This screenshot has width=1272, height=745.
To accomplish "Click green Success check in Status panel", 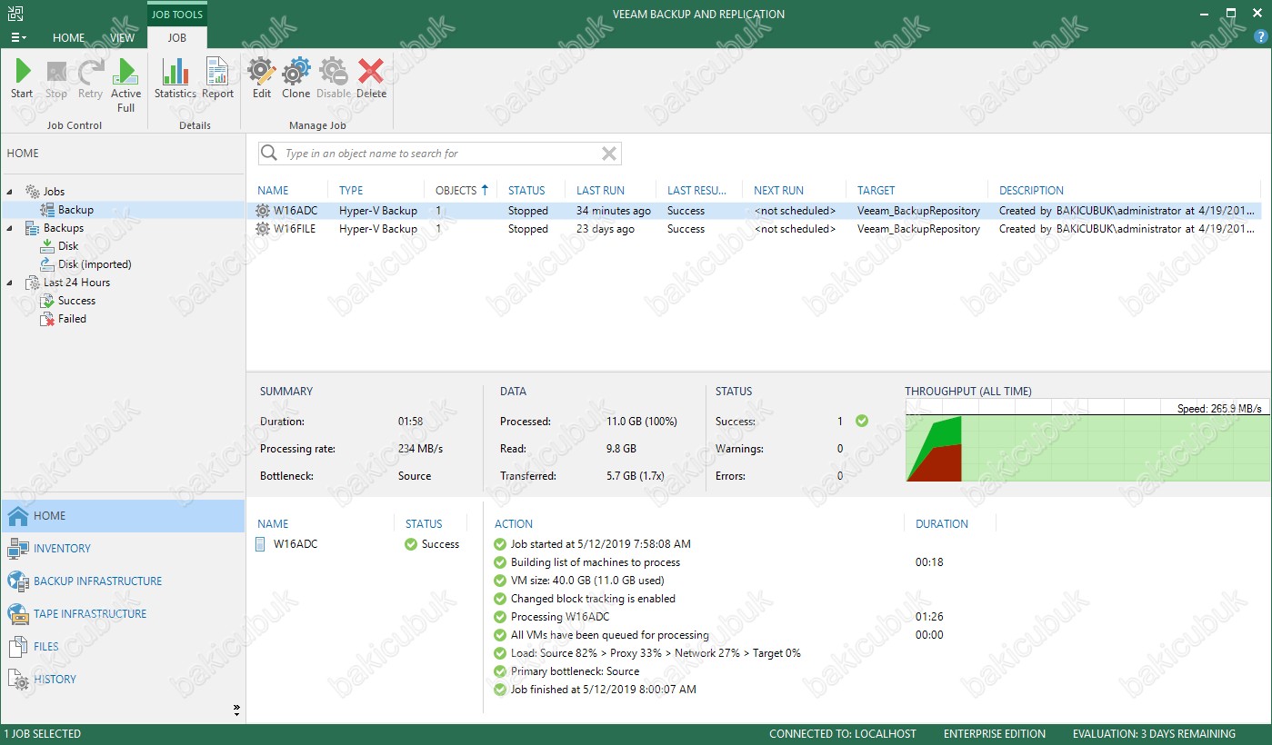I will 862,421.
